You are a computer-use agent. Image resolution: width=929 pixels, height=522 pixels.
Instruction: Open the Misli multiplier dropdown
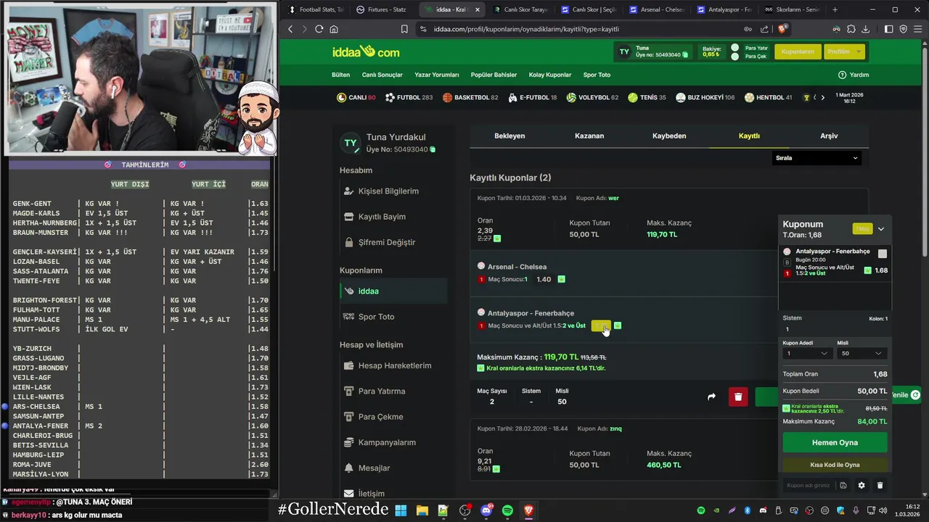tap(862, 353)
